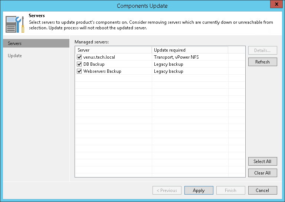
Task: Sort by the Update required column header
Action: [190, 50]
